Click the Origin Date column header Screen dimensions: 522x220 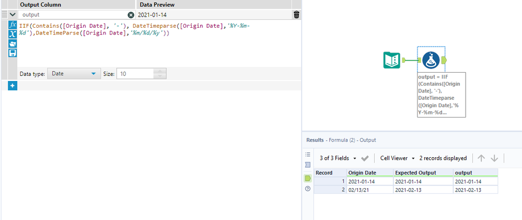tap(369, 173)
